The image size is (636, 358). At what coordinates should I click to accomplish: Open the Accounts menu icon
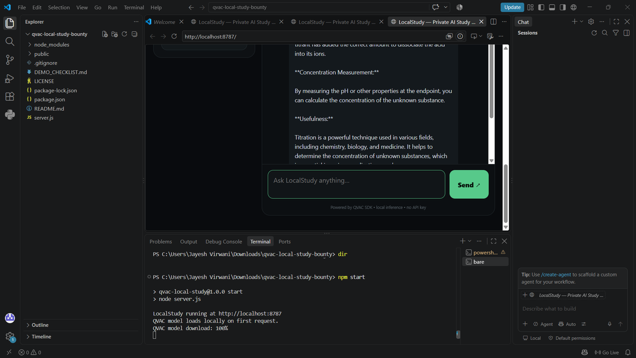point(10,318)
